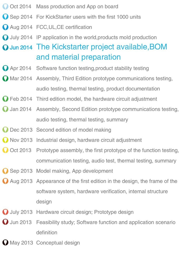The image size is (184, 256).
Task: Select the teal bulb icon beside Jun 2014
Action: 5,47
